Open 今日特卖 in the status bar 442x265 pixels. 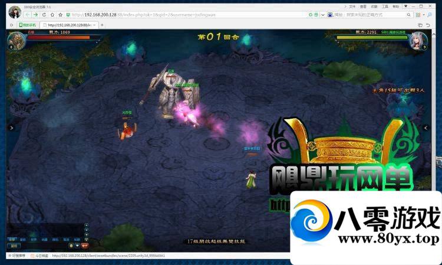(x=39, y=256)
